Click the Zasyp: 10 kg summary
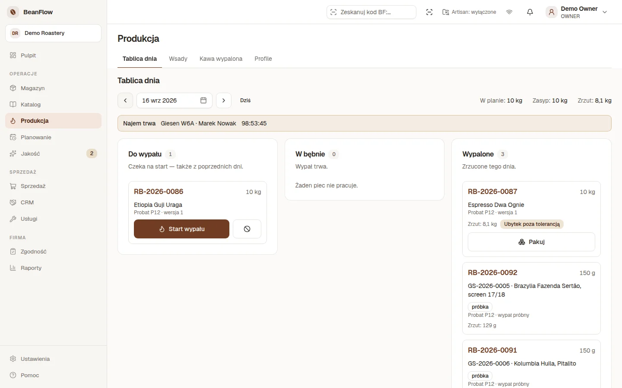Viewport: 622px width, 388px height. 550,100
